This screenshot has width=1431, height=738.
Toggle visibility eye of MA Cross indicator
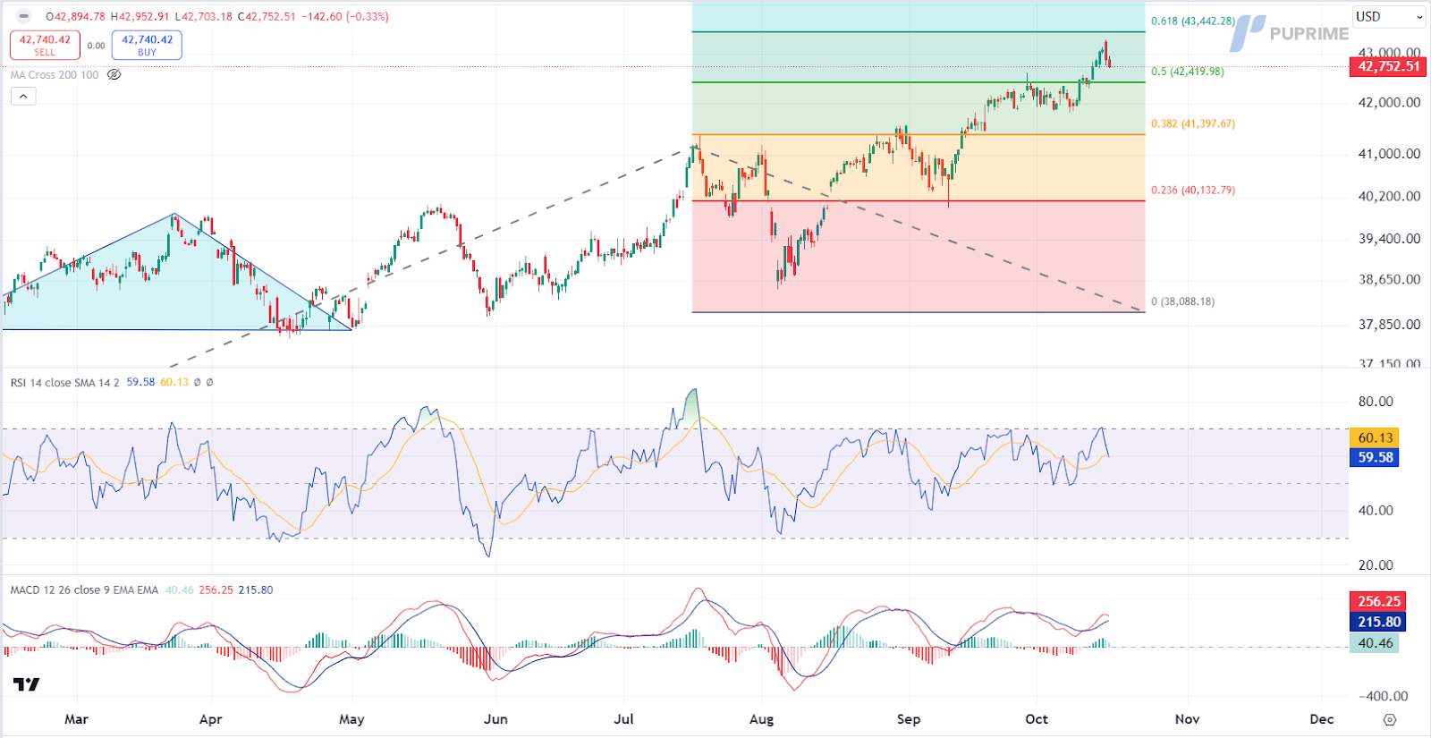coord(114,75)
